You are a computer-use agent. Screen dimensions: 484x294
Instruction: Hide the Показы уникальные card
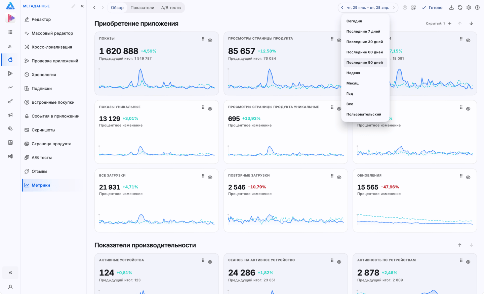point(210,109)
